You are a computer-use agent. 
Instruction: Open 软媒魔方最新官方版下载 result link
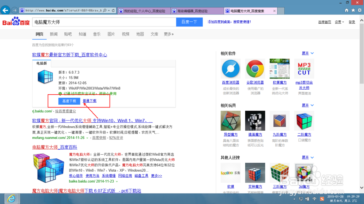70,55
